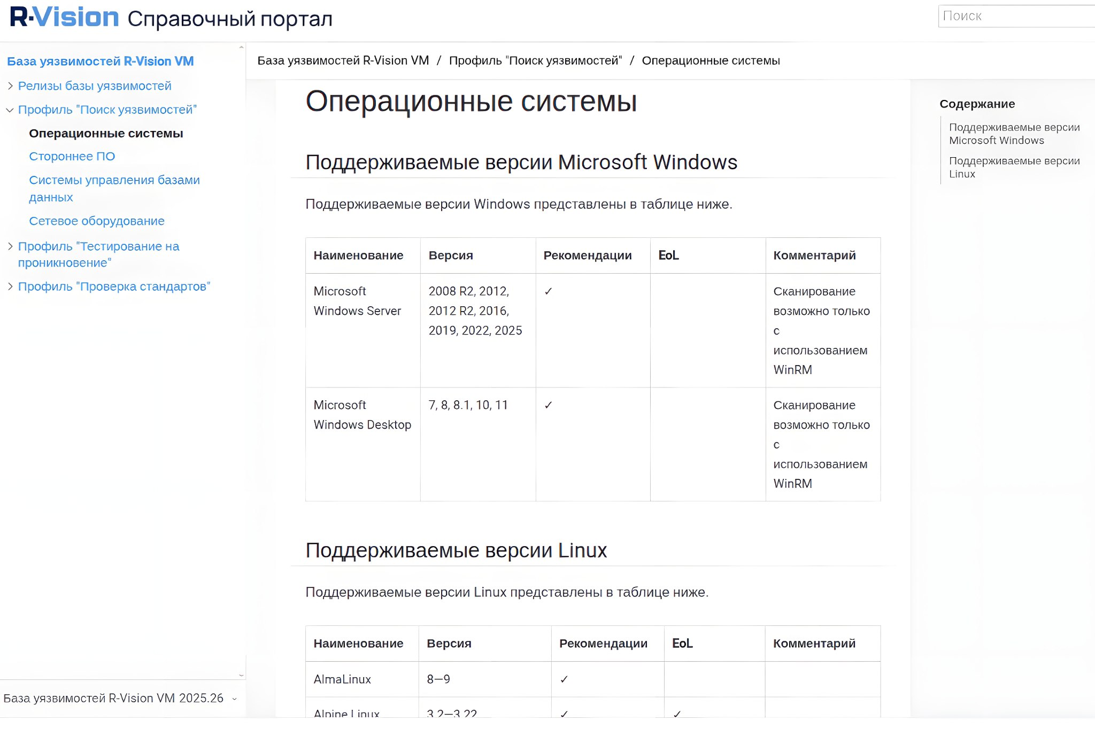
Task: Open Системы управления базами данных page
Action: pos(114,188)
